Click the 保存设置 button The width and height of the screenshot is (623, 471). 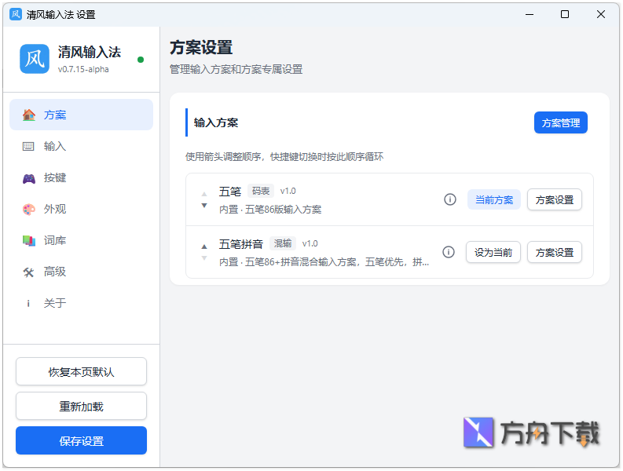[x=81, y=441]
